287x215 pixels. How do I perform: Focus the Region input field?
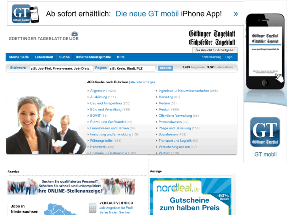click(132, 68)
